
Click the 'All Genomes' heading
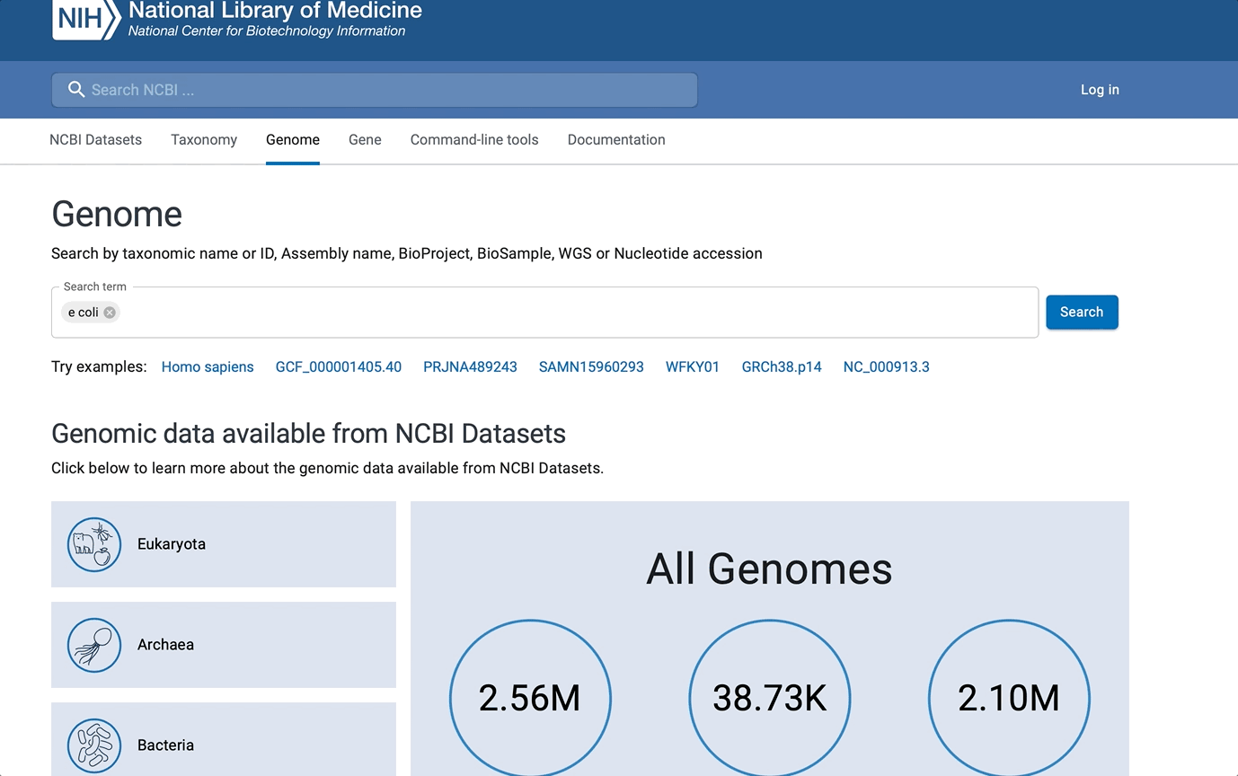click(x=770, y=569)
